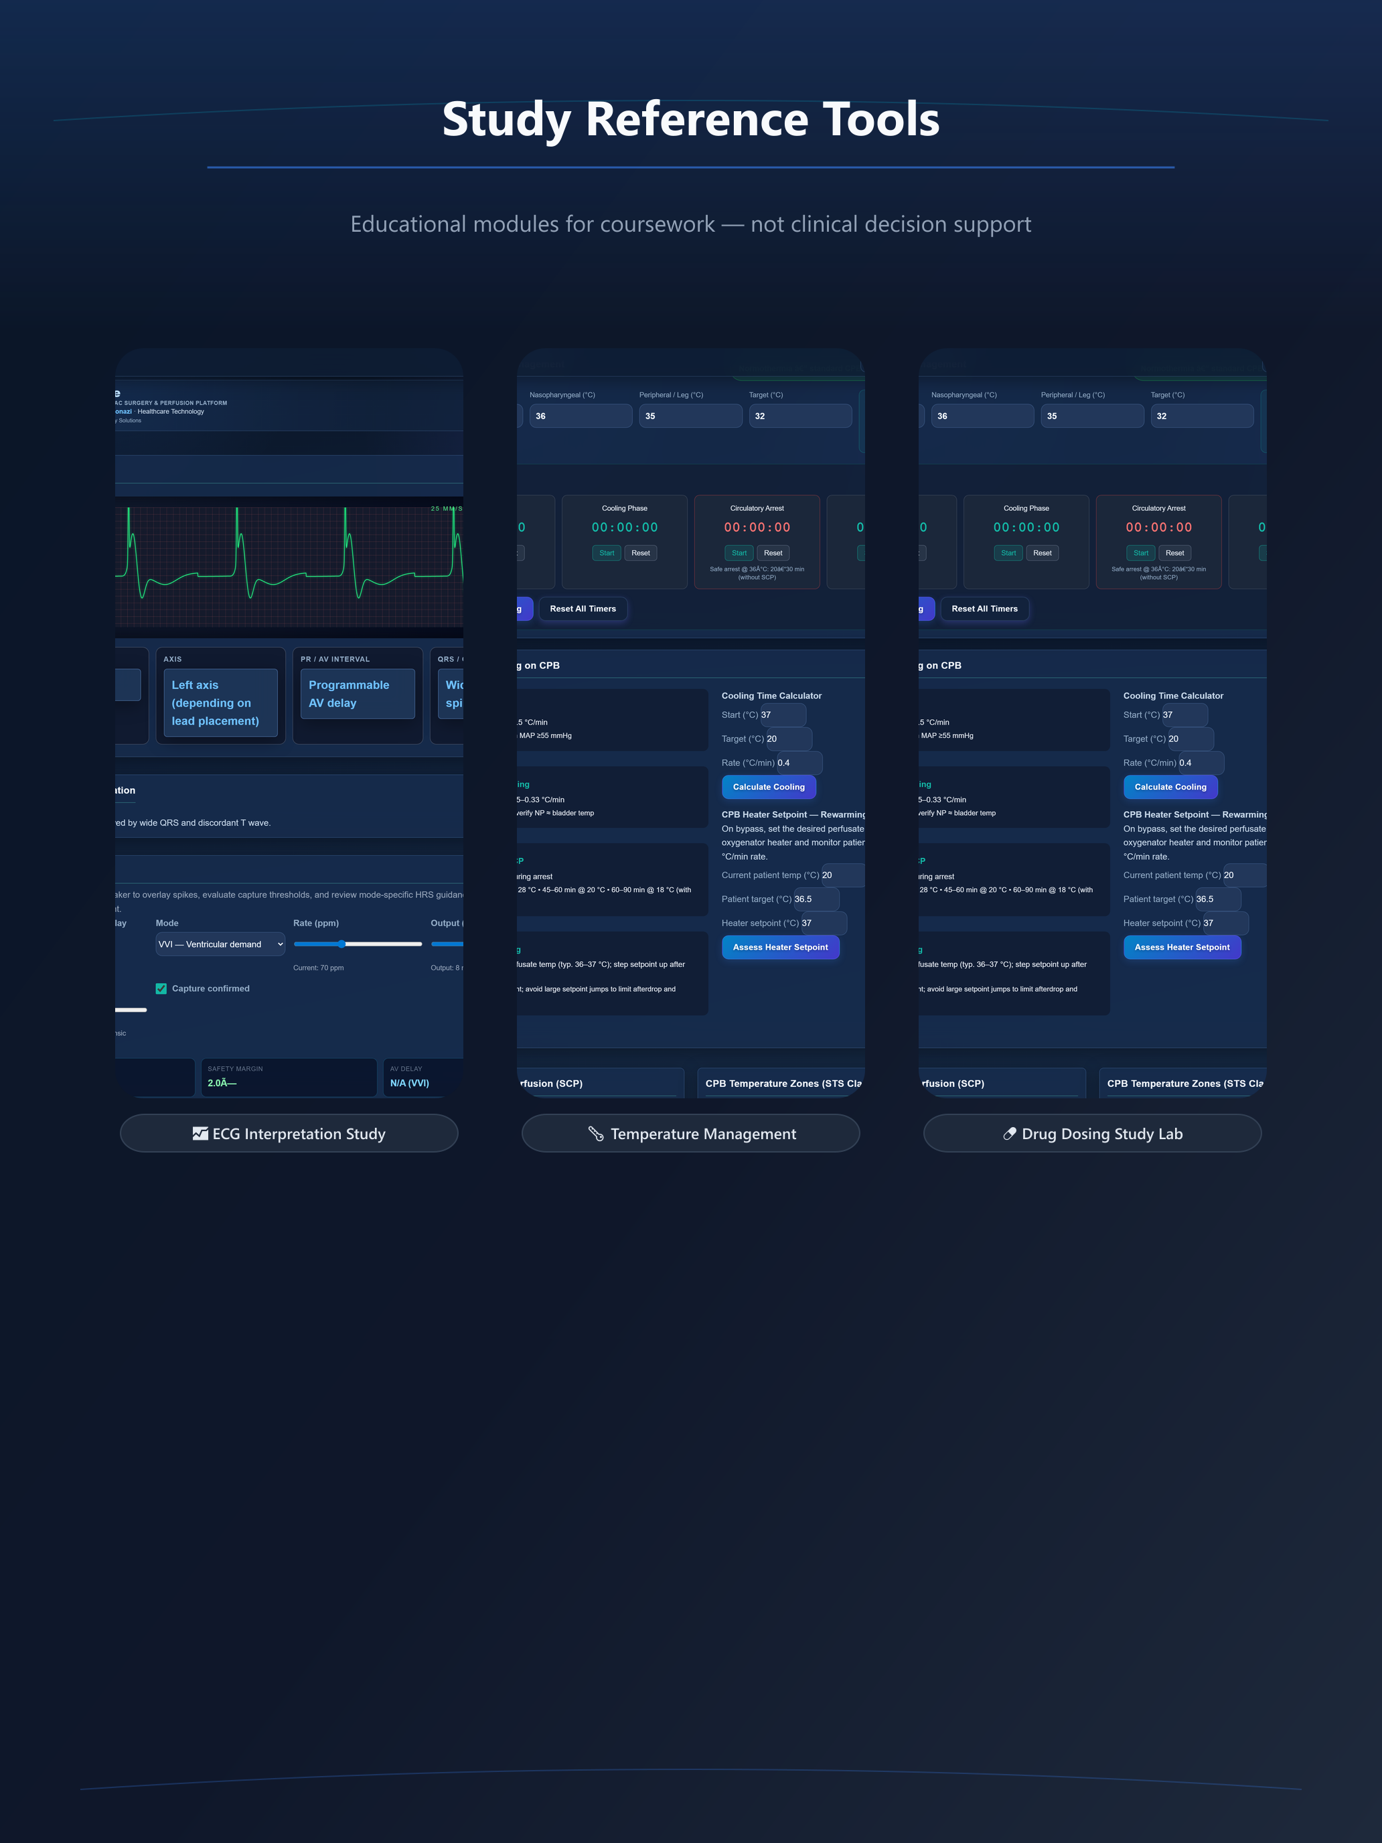Click Calculate Cooling in Temperature Management card
This screenshot has width=1382, height=1843.
coord(769,786)
